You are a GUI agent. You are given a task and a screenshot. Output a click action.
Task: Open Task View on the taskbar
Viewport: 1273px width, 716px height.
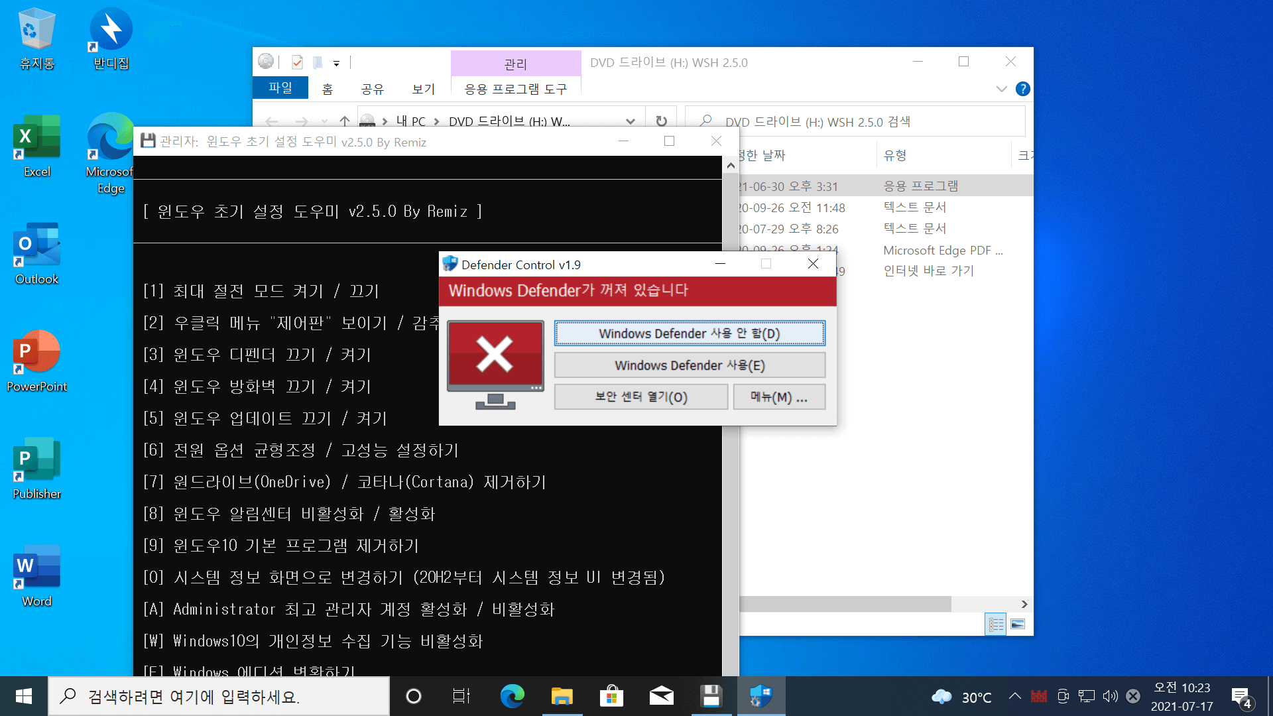(461, 696)
